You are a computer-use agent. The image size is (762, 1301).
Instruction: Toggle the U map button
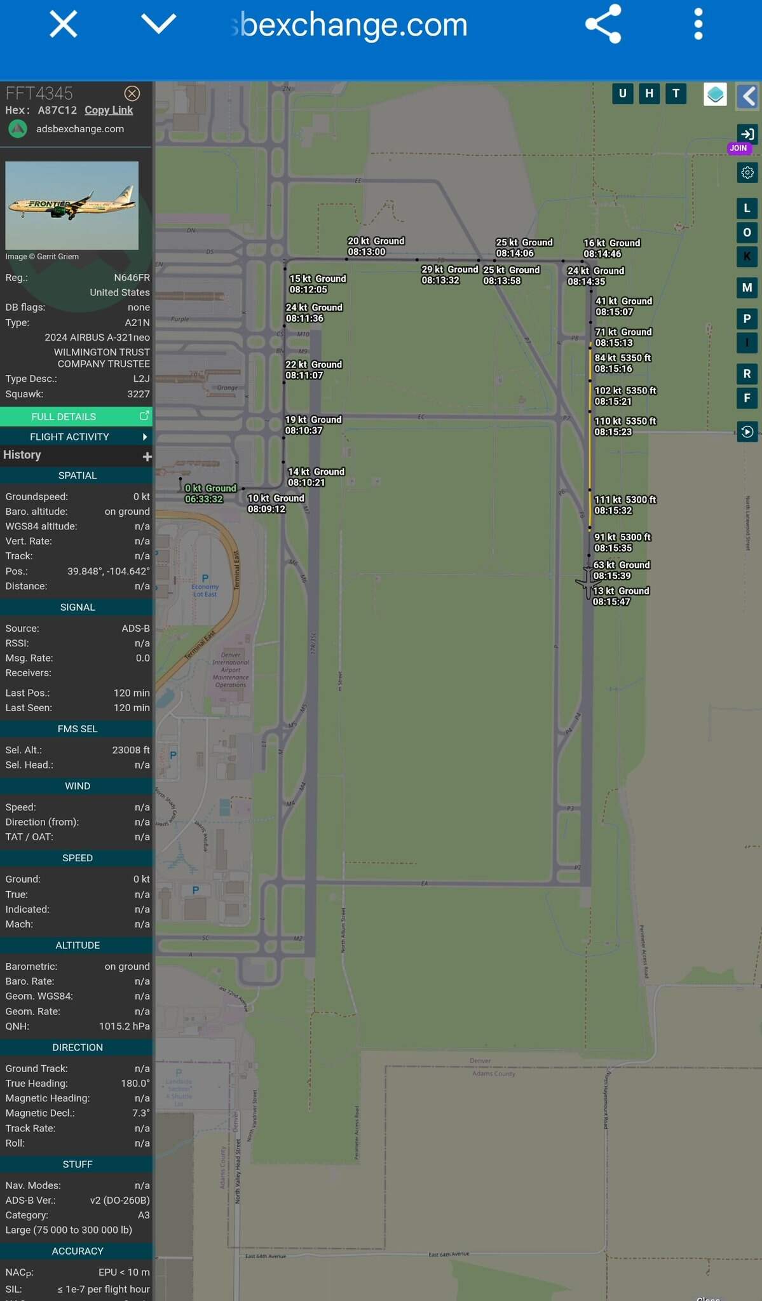coord(622,93)
